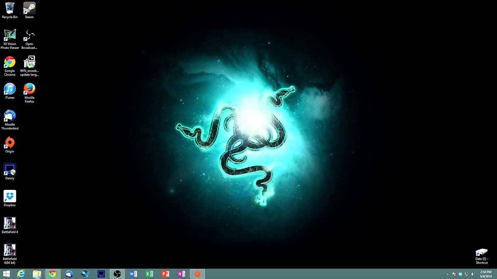The width and height of the screenshot is (497, 279).
Task: Open the Action Center flag icon
Action: [454, 274]
